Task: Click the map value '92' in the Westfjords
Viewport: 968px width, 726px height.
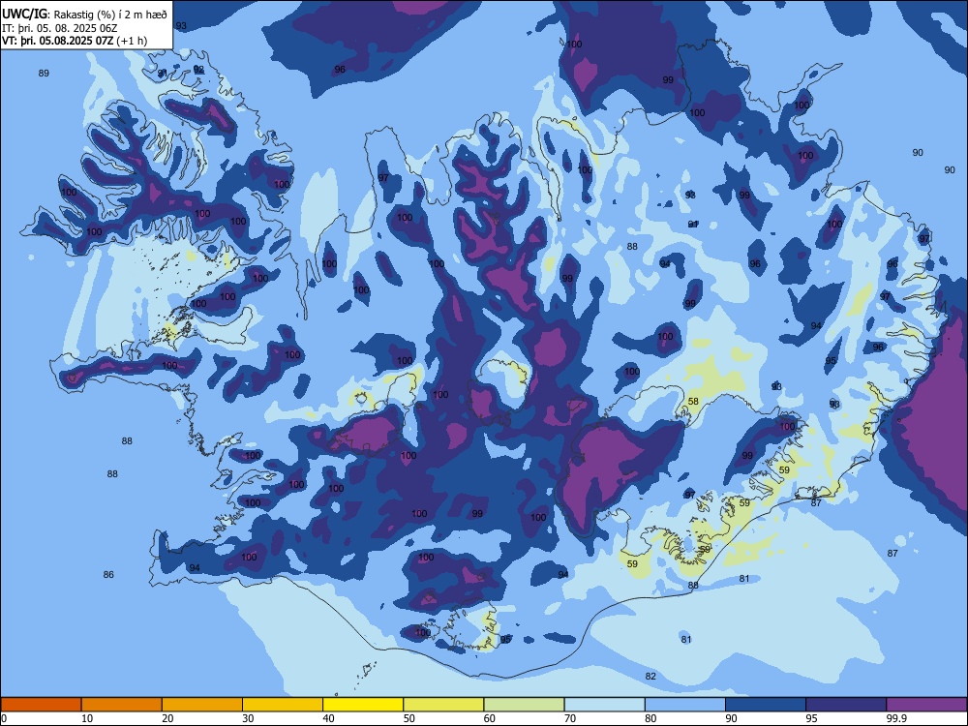Action: 198,69
